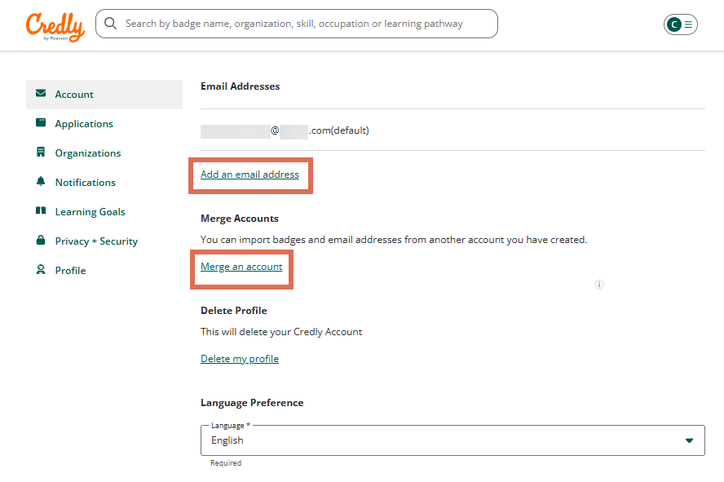Viewport: 724px width, 482px height.
Task: Click in the badge search field
Action: (x=297, y=24)
